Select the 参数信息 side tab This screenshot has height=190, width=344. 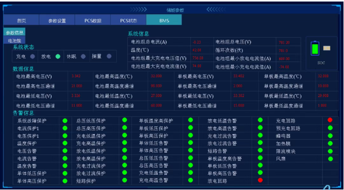15,33
